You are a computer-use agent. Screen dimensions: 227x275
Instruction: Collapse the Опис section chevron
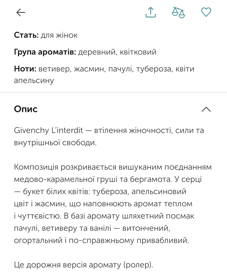(x=206, y=109)
